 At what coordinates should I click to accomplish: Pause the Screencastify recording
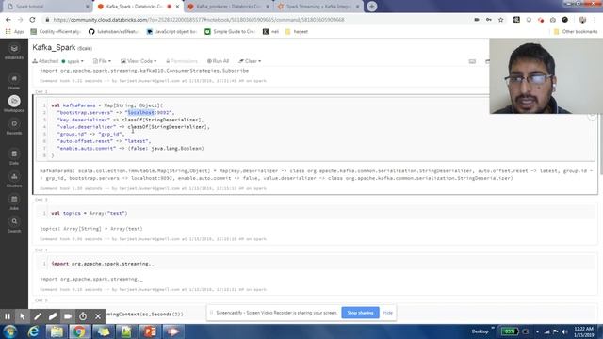click(8, 316)
